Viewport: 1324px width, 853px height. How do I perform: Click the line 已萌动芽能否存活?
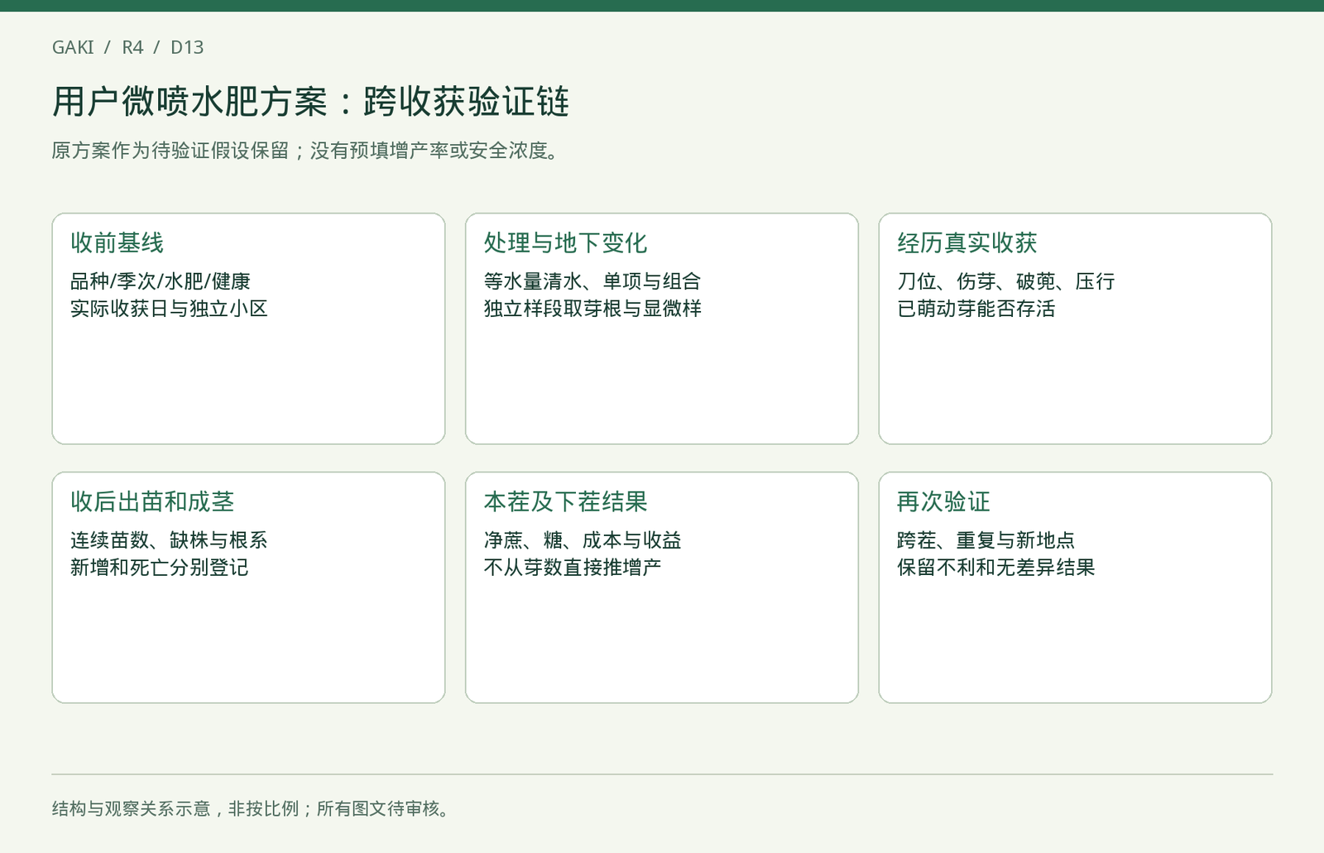(976, 309)
